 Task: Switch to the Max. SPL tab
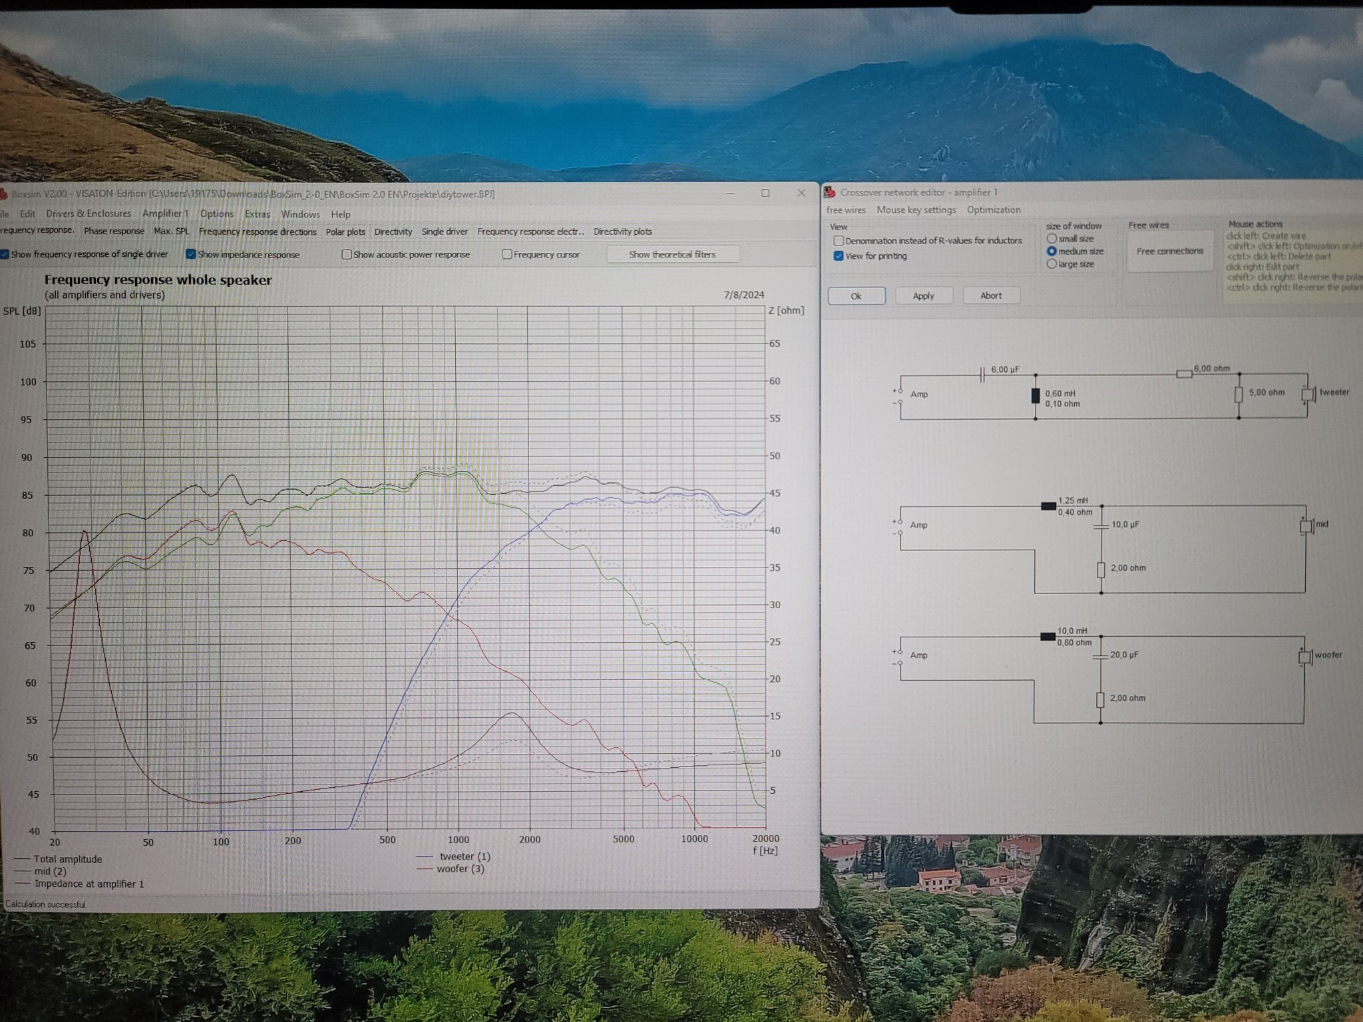coord(172,231)
